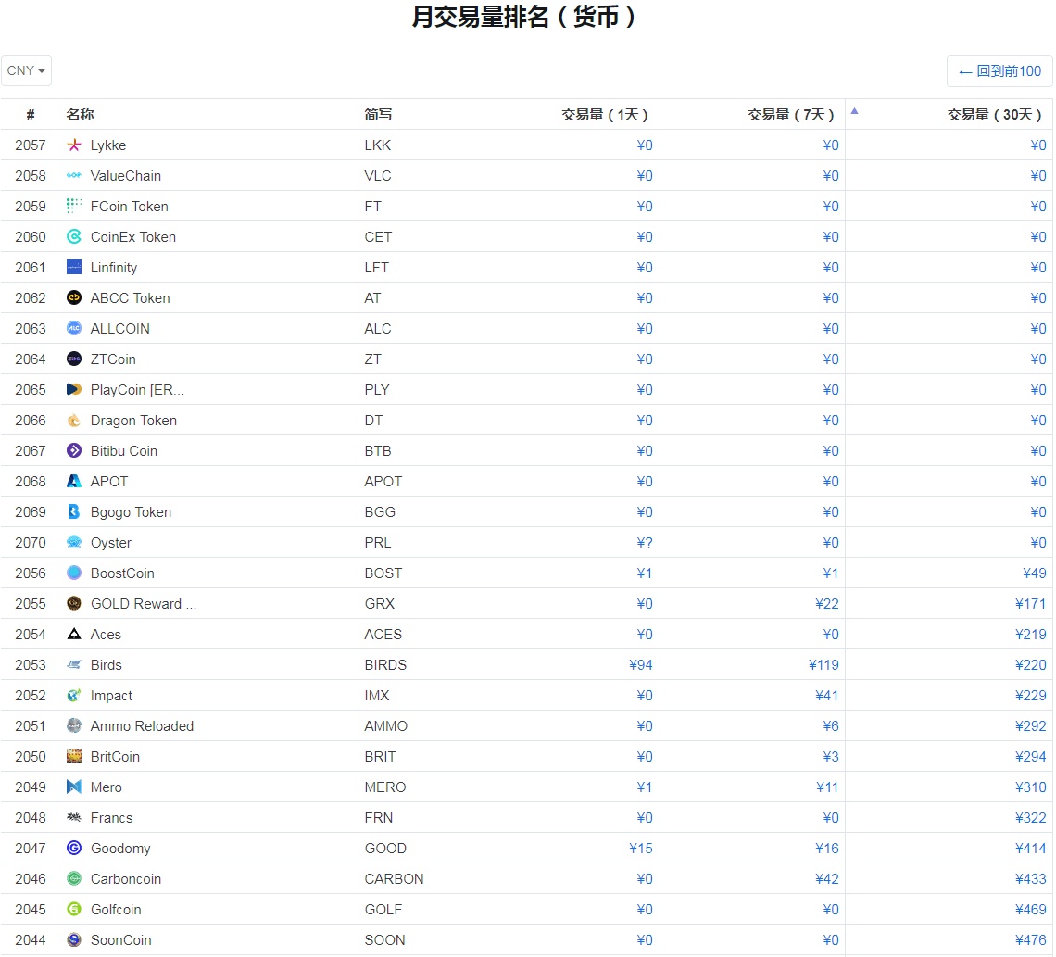Click the ALLCOIN logo icon

pyautogui.click(x=74, y=328)
